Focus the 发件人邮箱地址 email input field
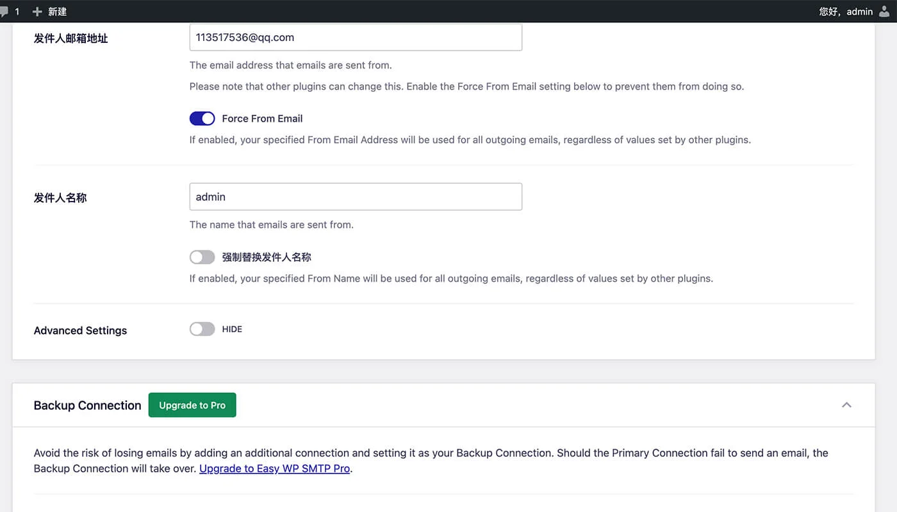 (356, 38)
